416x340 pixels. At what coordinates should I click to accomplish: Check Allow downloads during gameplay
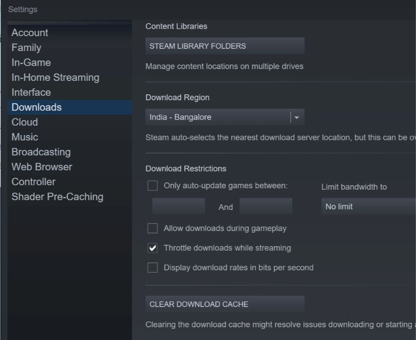click(x=153, y=228)
